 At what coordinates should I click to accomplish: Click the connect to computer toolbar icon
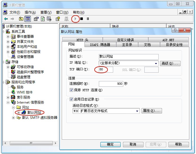[x=66, y=19]
